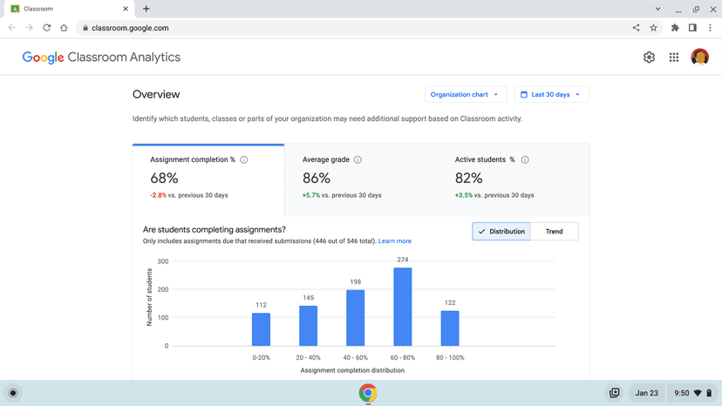Viewport: 722px width, 406px height.
Task: Click the 86% average grade value
Action: coord(317,178)
